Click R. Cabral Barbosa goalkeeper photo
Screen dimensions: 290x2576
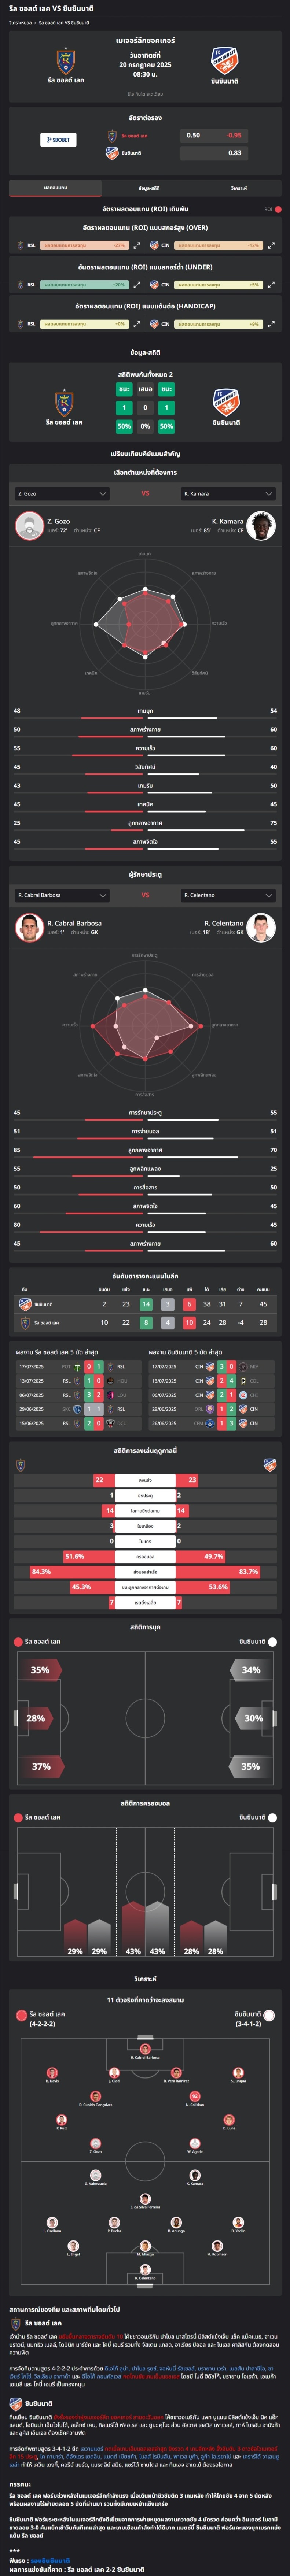tap(29, 927)
